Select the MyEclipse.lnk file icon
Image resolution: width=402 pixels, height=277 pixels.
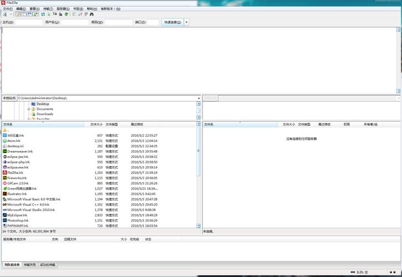pyautogui.click(x=4, y=215)
